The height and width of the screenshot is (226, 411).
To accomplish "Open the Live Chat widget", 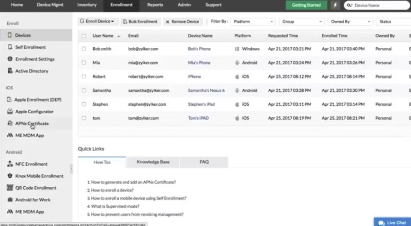I will tap(392, 223).
